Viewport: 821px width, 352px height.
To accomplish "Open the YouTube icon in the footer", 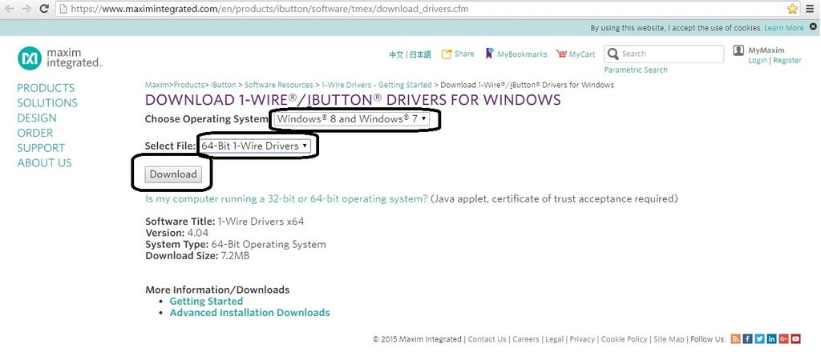I will click(x=796, y=339).
